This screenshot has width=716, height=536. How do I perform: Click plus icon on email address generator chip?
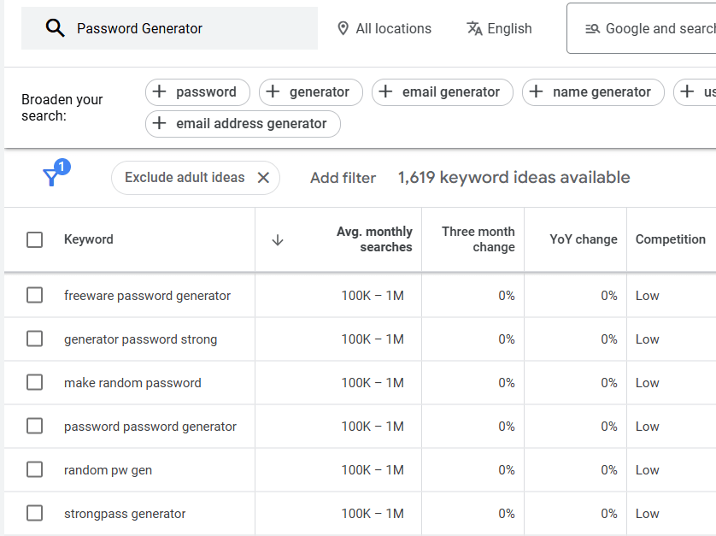point(160,123)
